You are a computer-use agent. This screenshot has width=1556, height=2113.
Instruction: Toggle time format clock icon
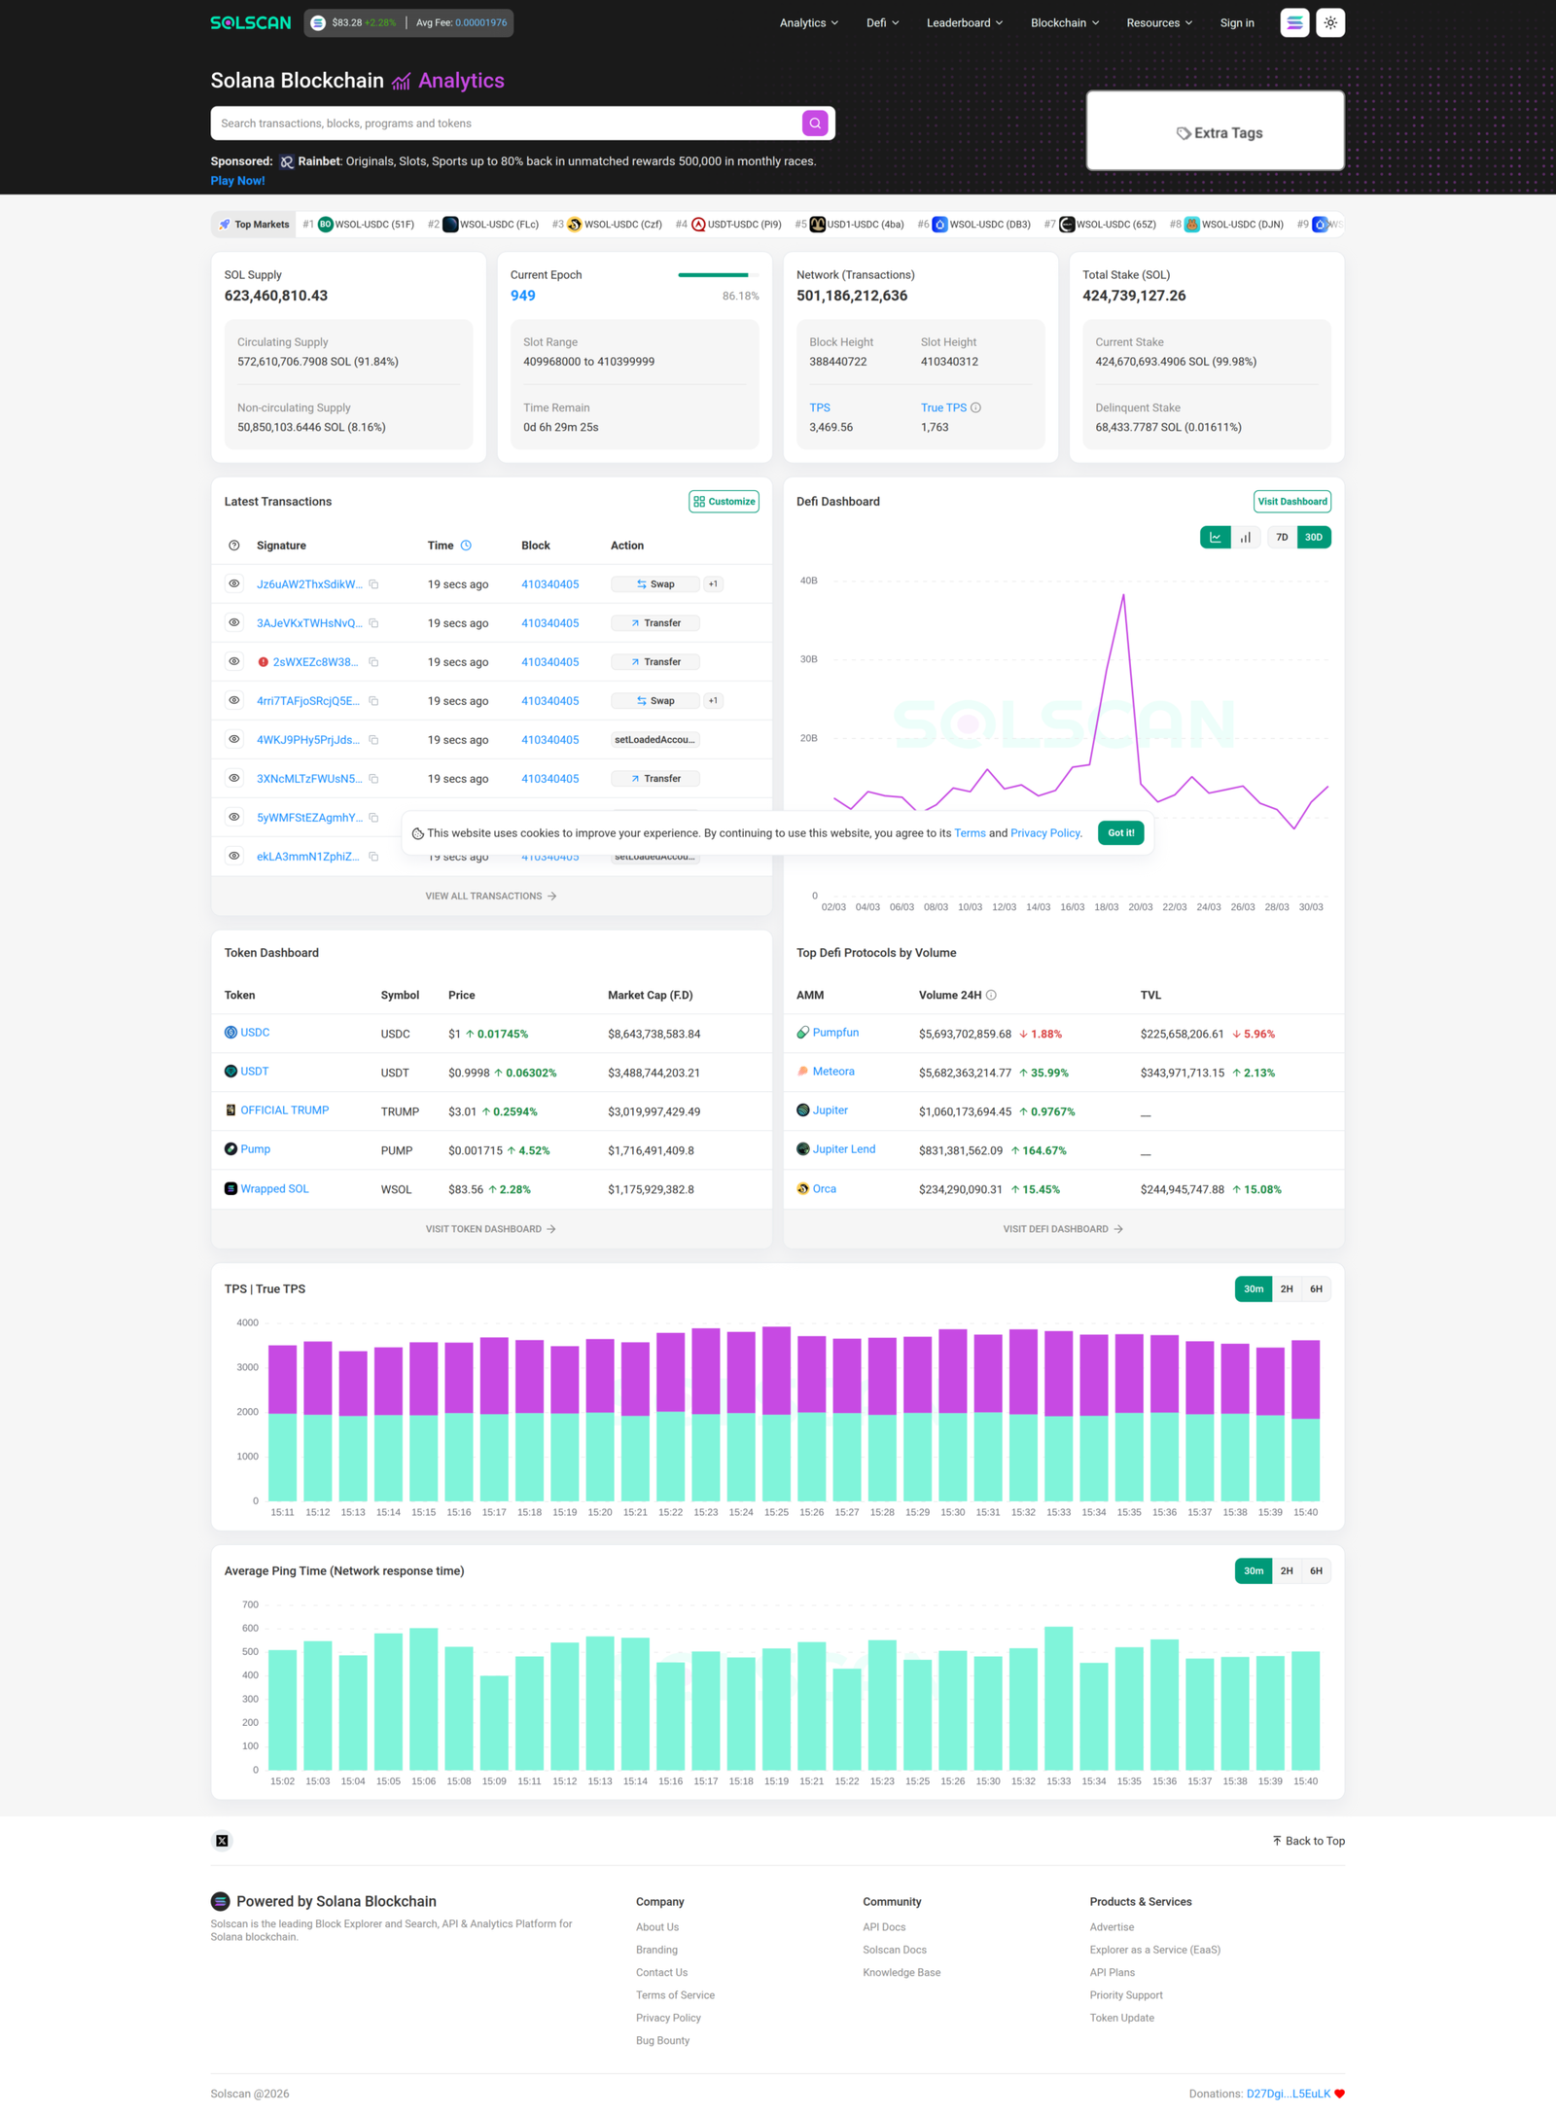point(466,546)
